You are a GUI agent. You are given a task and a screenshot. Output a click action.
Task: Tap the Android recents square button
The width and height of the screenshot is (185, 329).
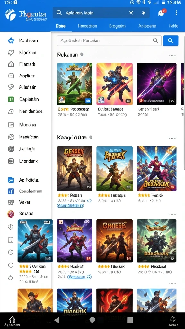tap(130, 320)
